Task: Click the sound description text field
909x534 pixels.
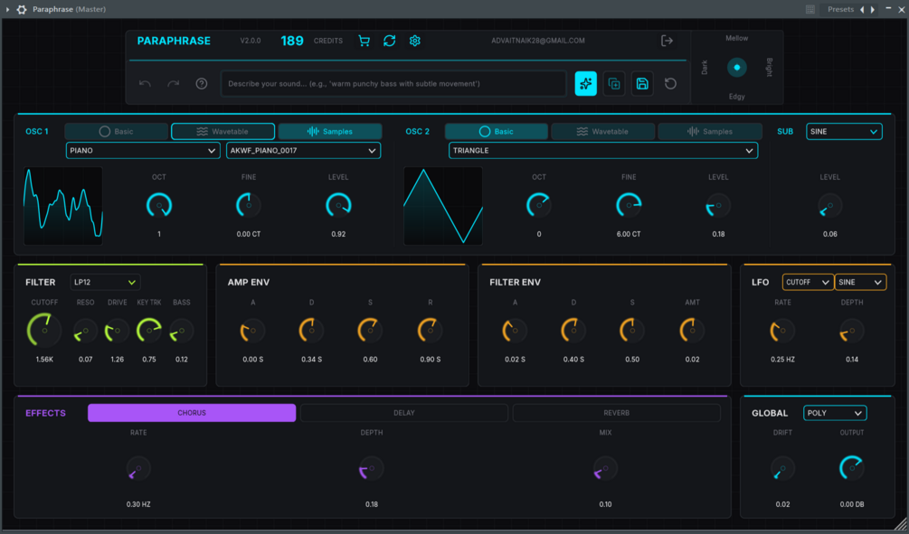Action: 393,83
